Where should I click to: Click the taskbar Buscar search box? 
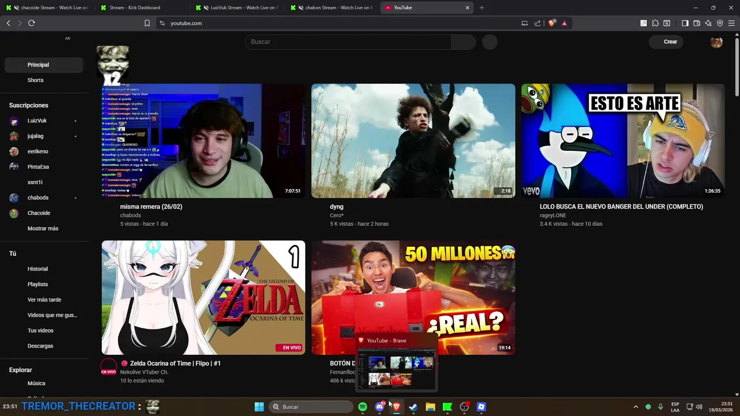[x=312, y=407]
